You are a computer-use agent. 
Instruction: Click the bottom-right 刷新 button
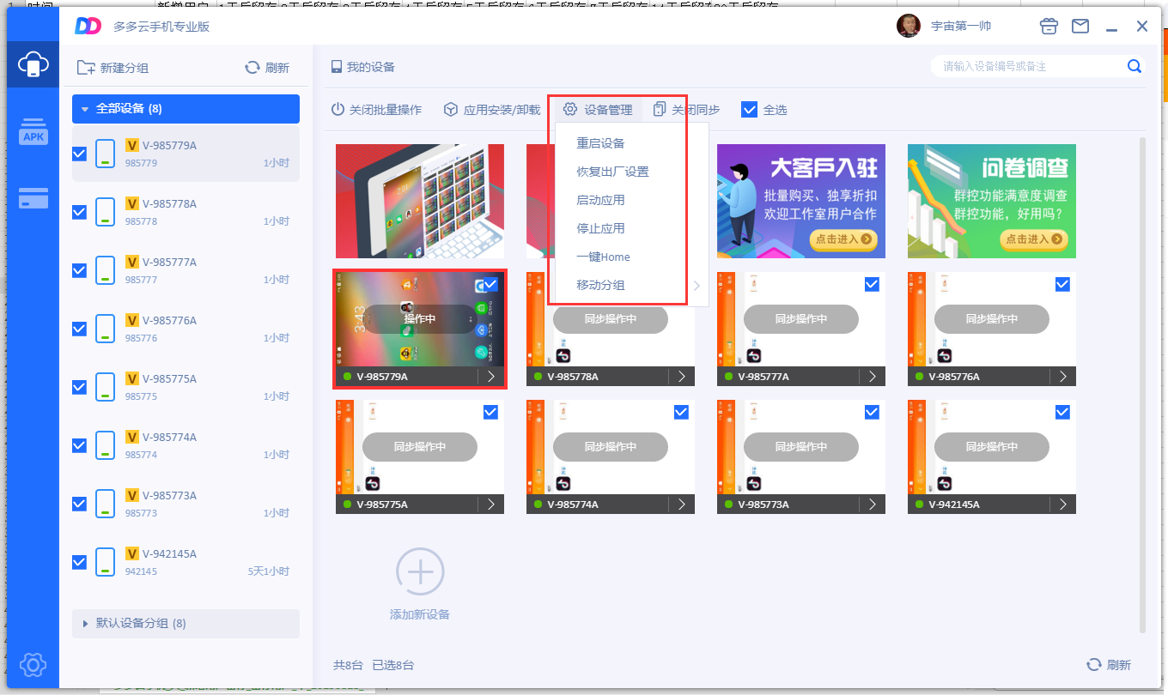1109,665
